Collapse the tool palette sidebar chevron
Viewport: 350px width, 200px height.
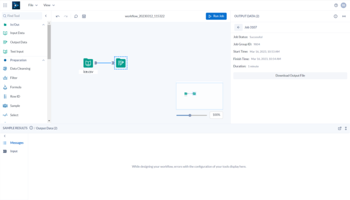coord(46,16)
